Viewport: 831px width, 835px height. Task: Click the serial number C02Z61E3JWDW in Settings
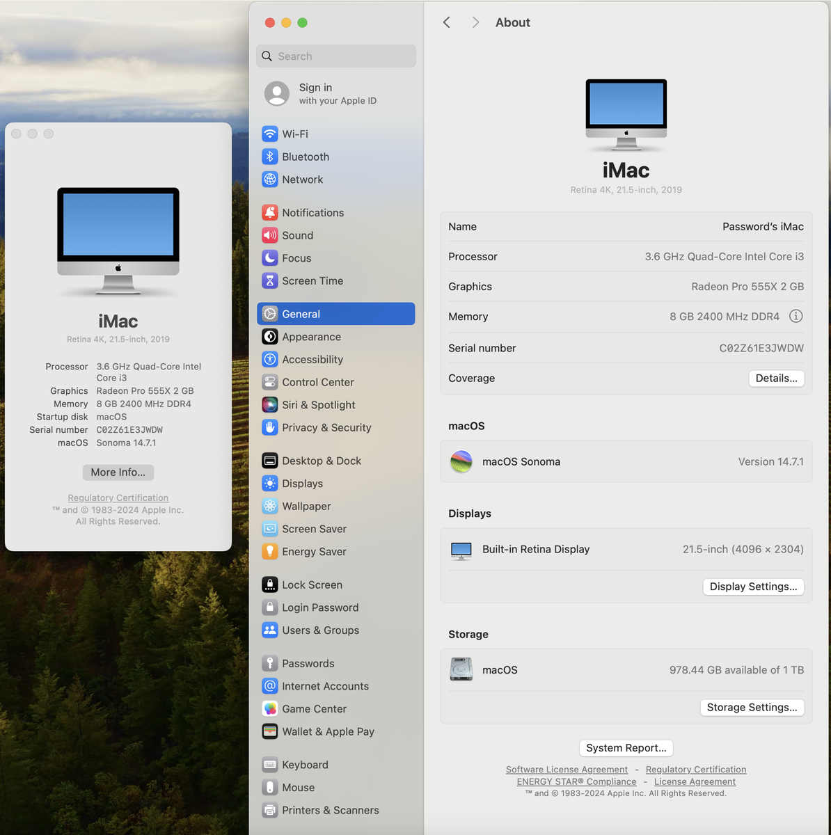(761, 348)
